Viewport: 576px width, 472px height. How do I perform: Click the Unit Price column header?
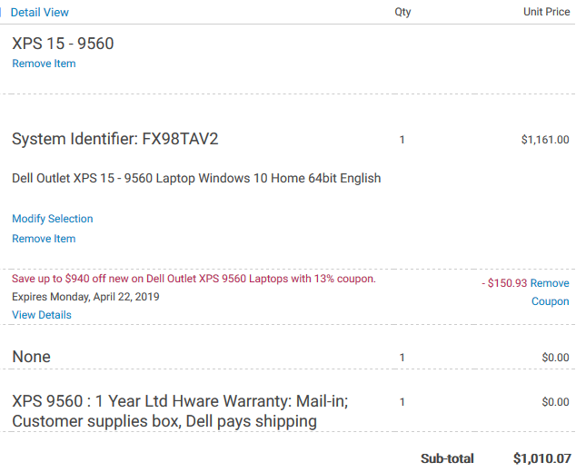(547, 12)
